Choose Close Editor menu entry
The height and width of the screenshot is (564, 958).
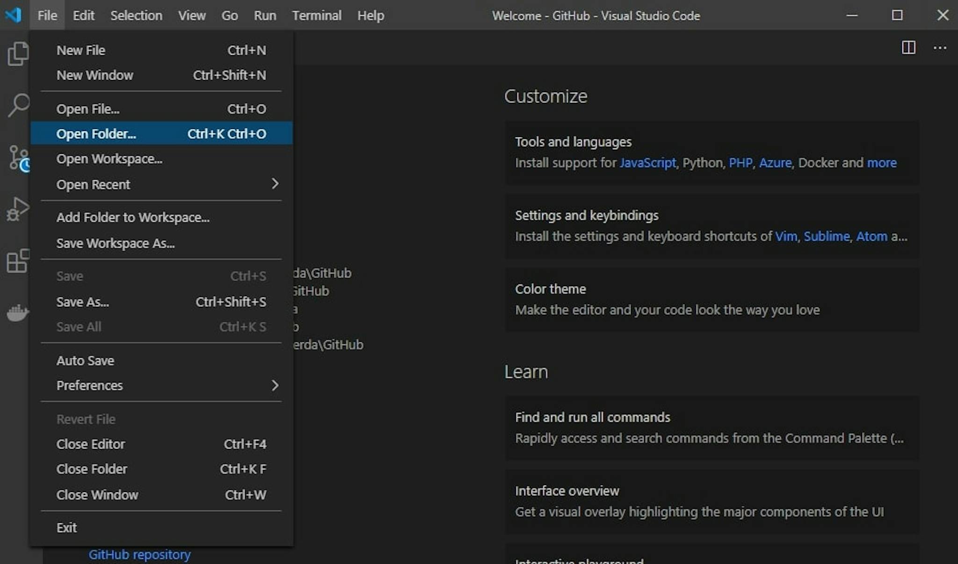161,444
